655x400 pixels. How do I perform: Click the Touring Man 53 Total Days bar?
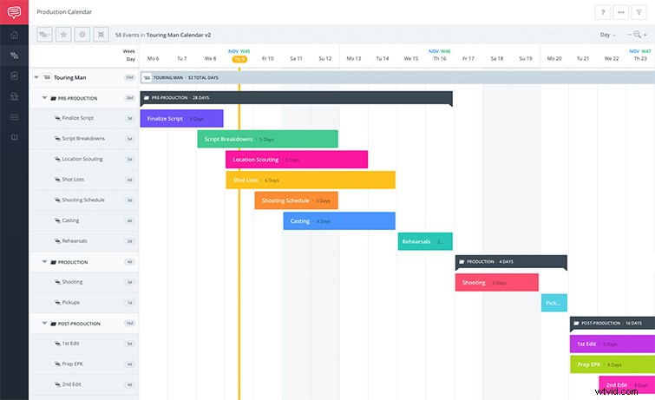click(397, 77)
